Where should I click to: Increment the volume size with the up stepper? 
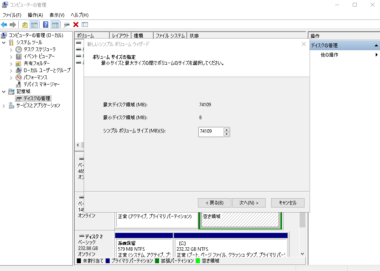click(227, 130)
